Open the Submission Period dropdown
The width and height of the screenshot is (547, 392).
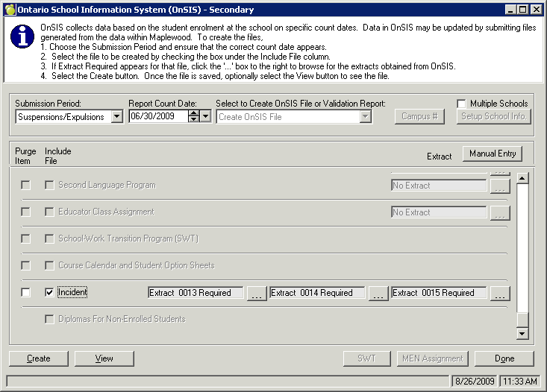point(116,117)
